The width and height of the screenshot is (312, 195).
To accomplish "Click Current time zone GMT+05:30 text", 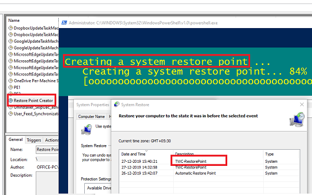I will tap(145, 141).
